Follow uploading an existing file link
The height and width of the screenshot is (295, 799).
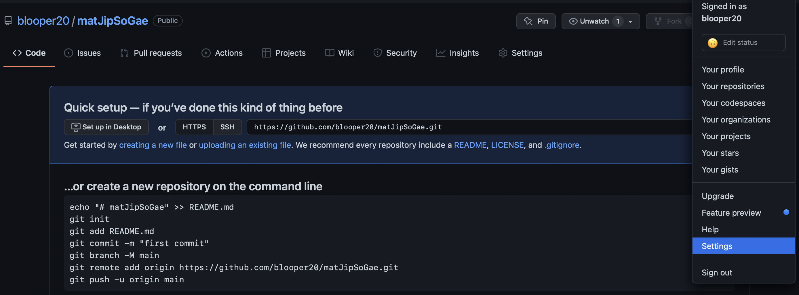click(245, 145)
